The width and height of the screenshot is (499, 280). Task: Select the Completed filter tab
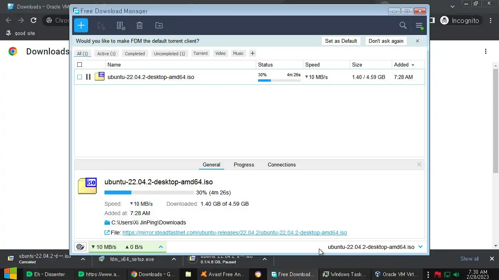[x=135, y=54]
